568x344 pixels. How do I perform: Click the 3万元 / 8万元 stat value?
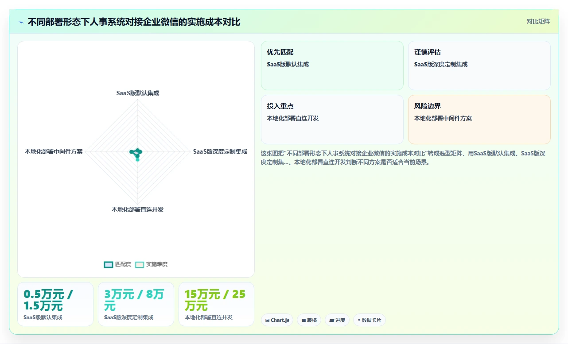(134, 300)
